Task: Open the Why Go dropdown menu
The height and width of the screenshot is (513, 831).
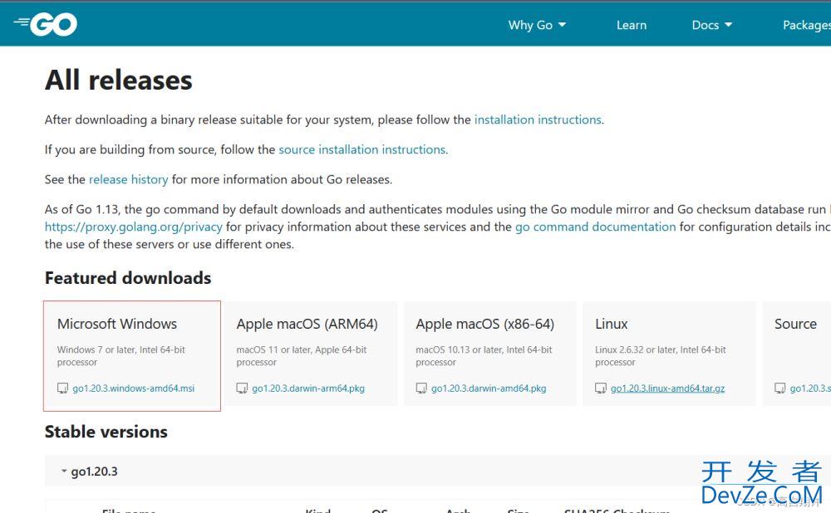Action: [537, 25]
